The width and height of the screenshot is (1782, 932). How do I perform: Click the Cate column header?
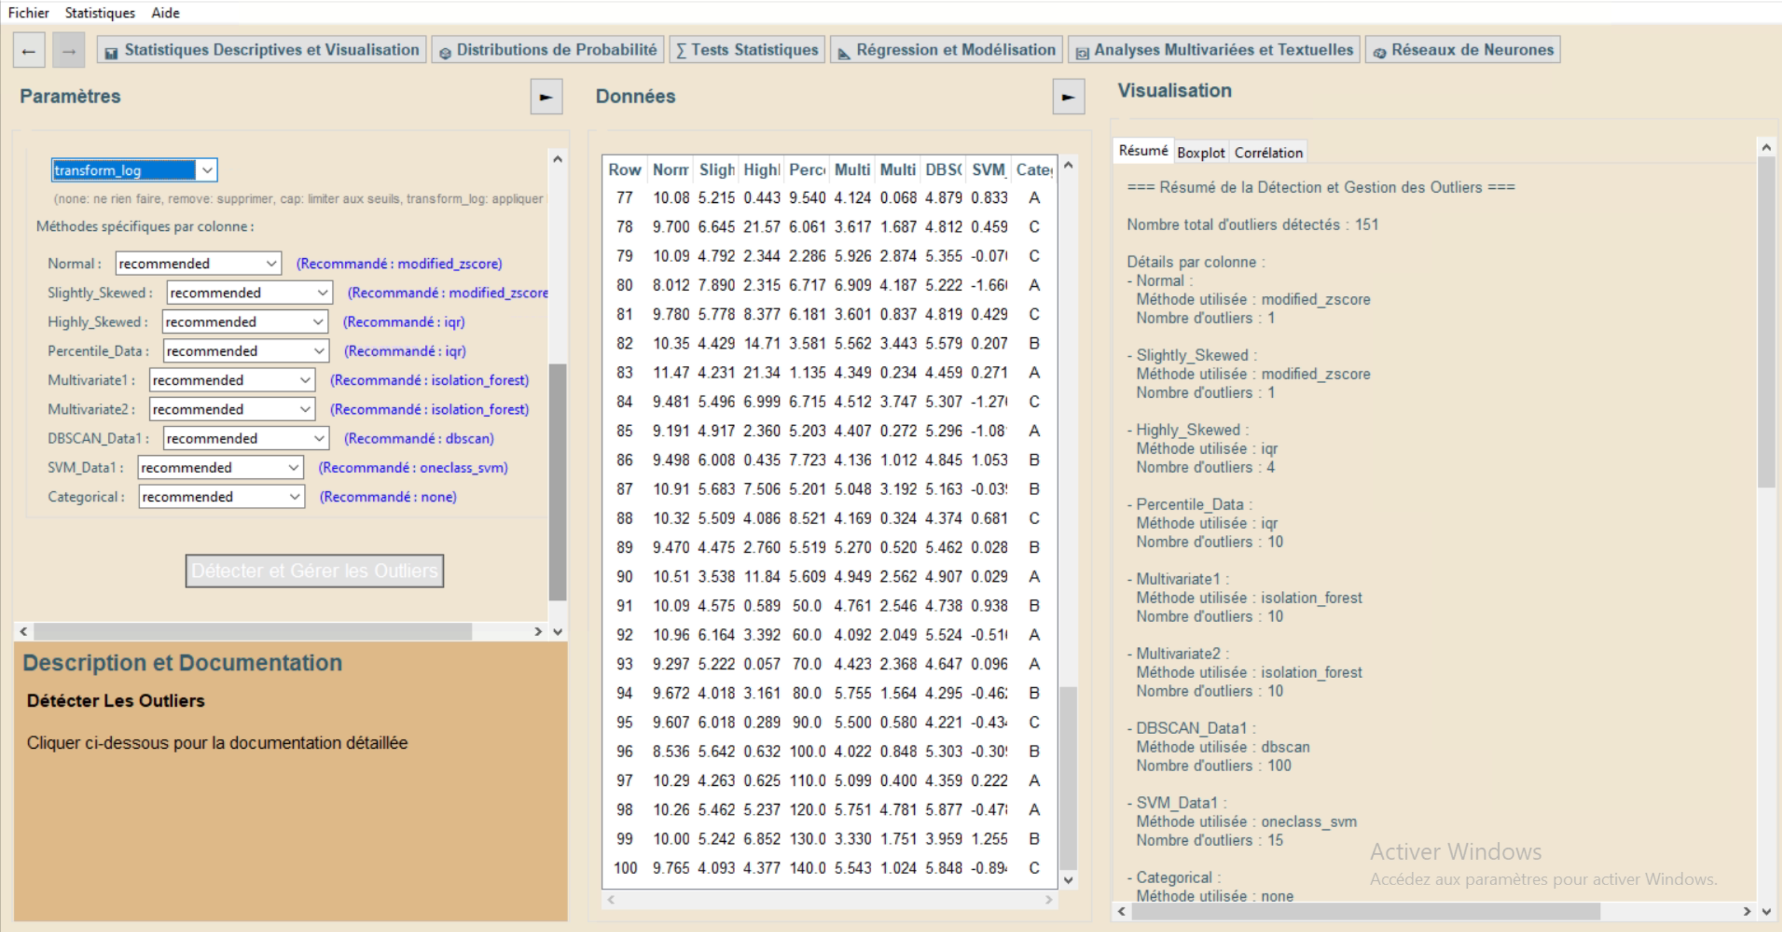pos(1034,169)
